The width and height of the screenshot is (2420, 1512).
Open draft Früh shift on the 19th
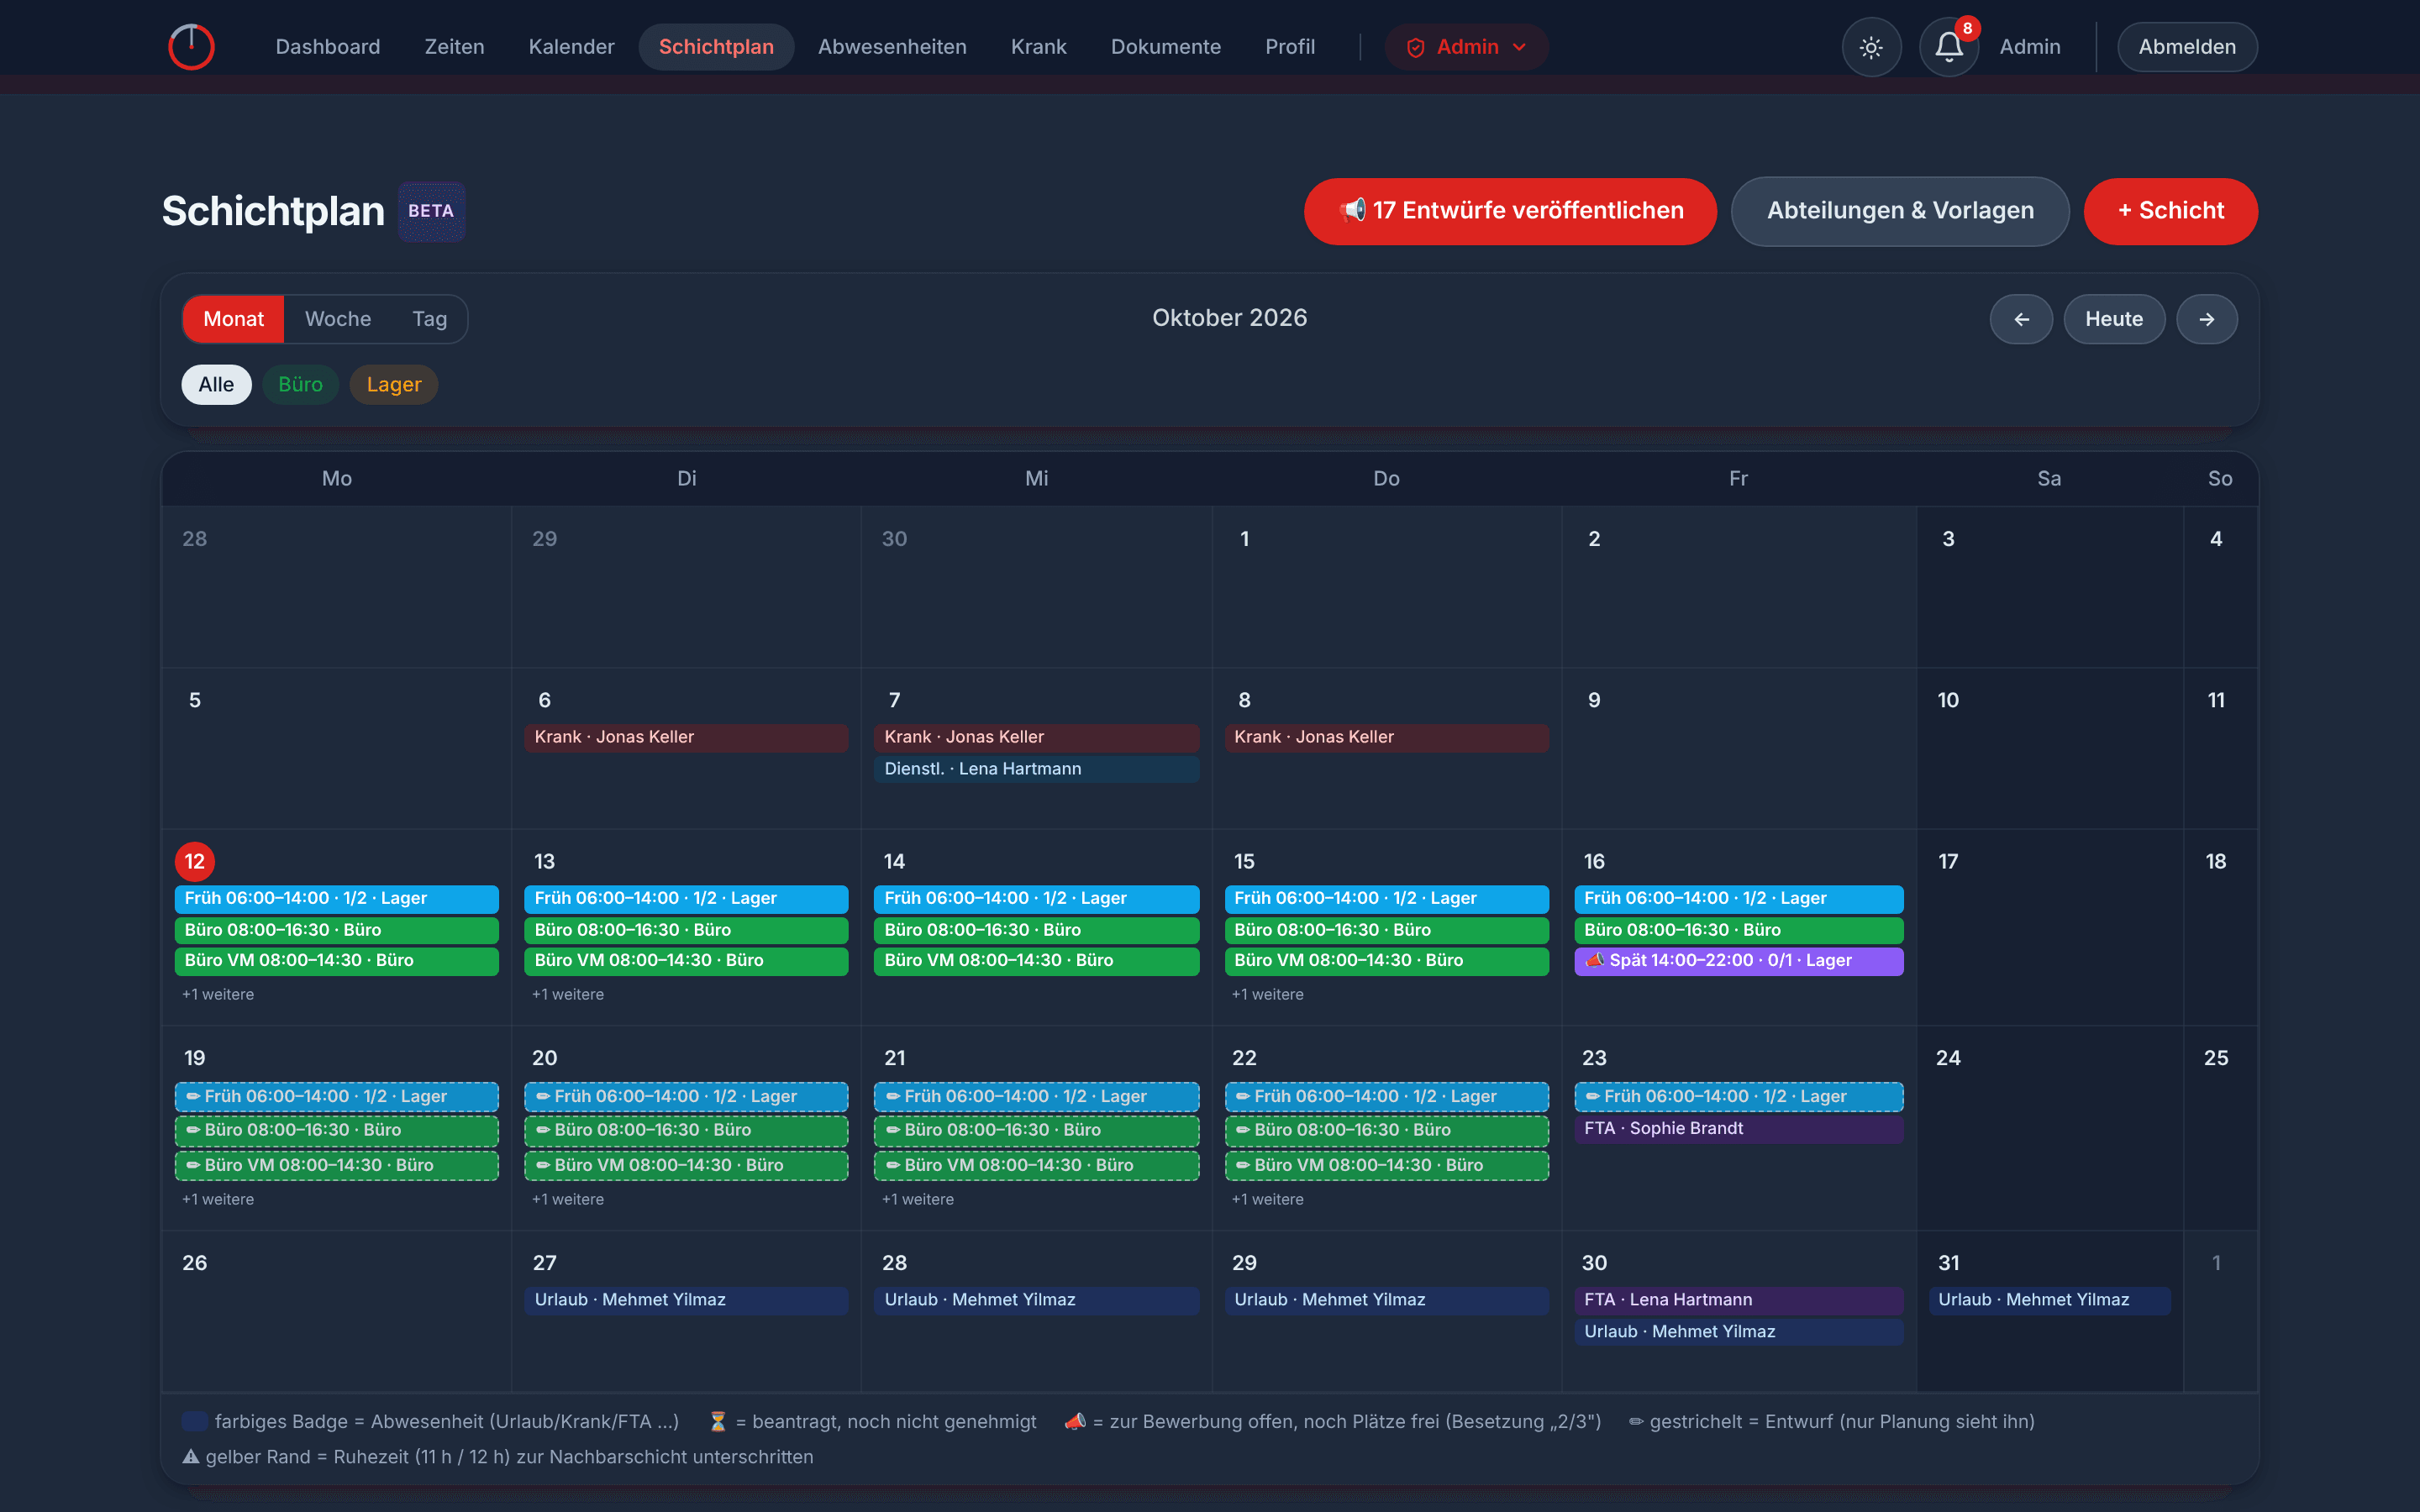point(336,1096)
